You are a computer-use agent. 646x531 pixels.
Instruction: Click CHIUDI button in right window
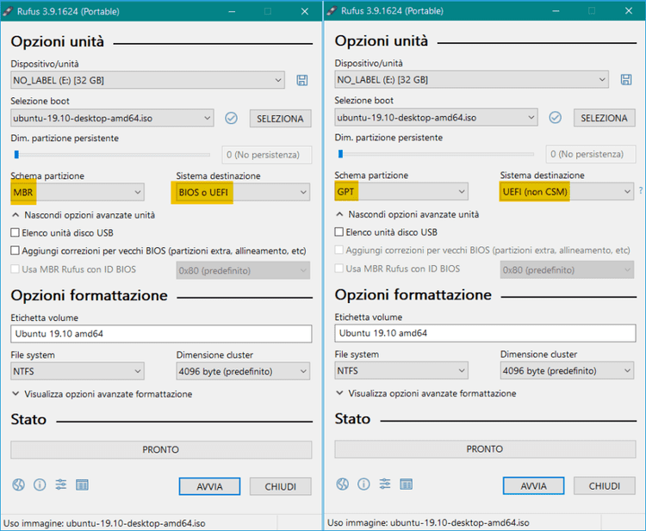[x=604, y=485]
